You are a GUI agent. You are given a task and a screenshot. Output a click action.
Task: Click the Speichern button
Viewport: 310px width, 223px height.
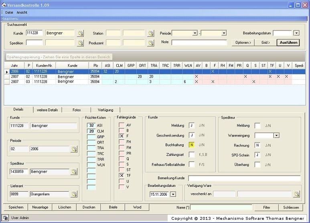tap(16, 207)
